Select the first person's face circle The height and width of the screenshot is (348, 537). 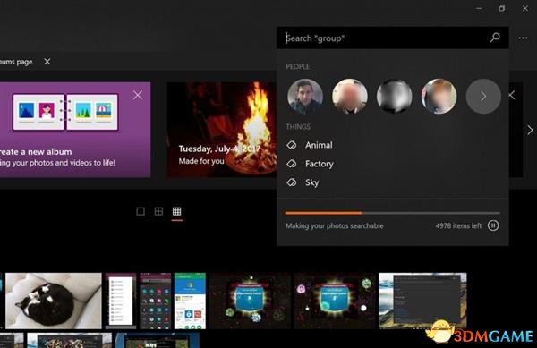coord(305,96)
